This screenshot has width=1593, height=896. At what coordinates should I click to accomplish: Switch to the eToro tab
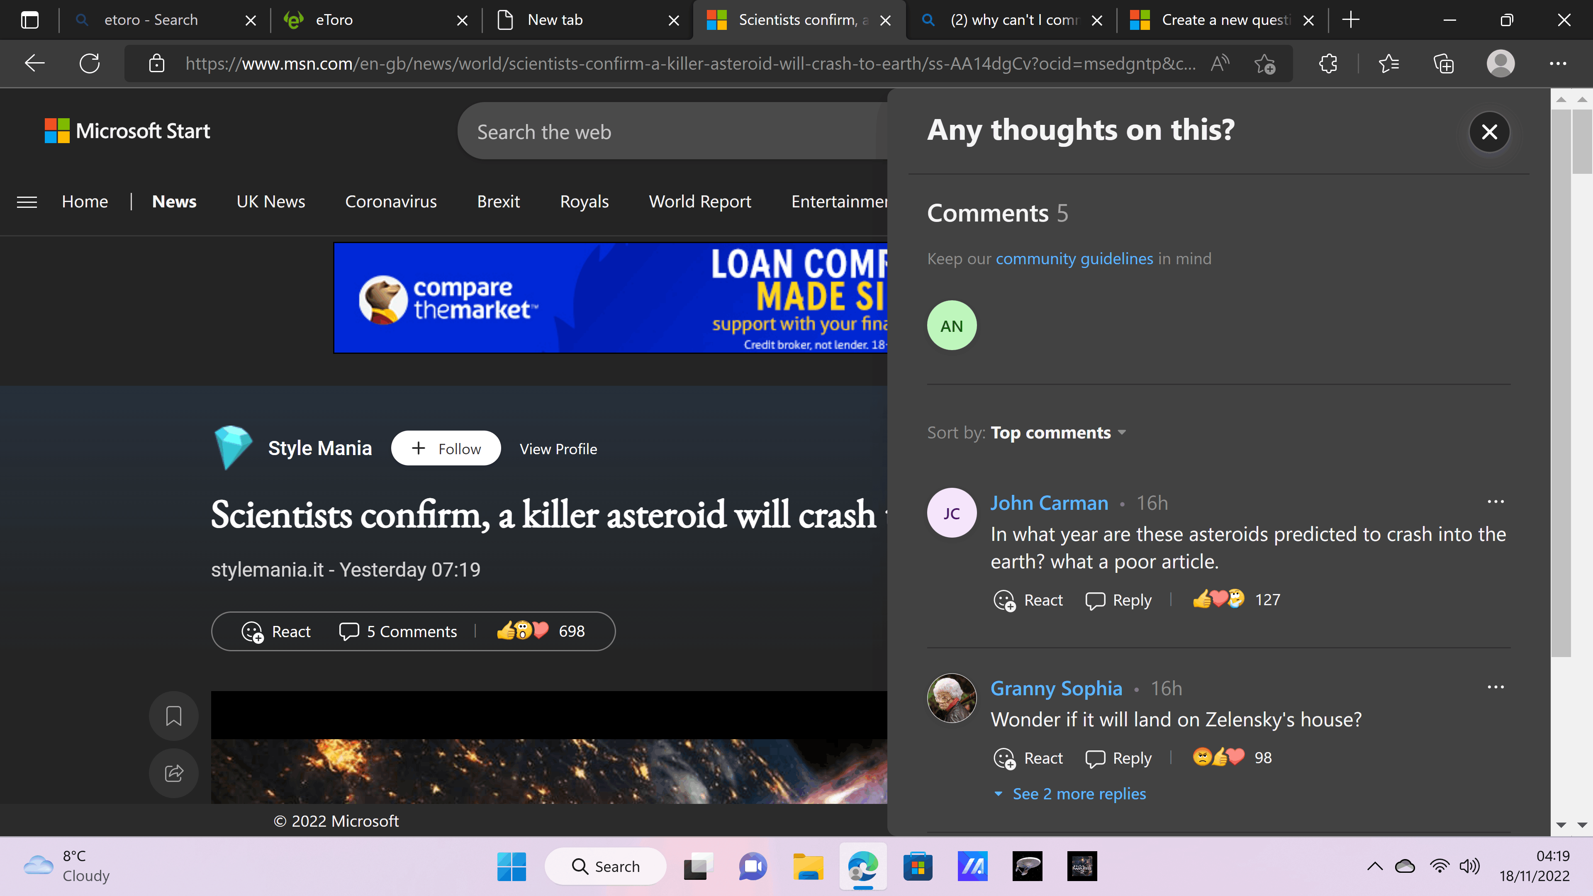coord(375,20)
